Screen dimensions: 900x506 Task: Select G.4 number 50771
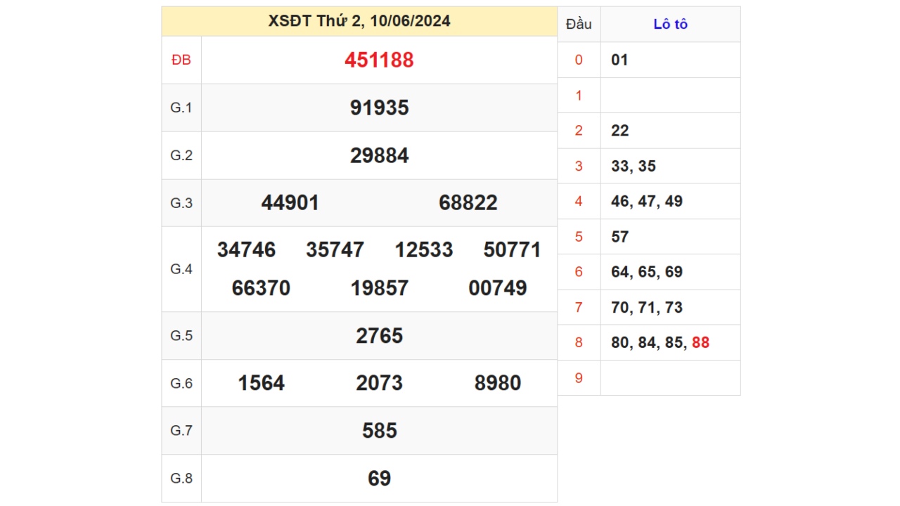513,250
